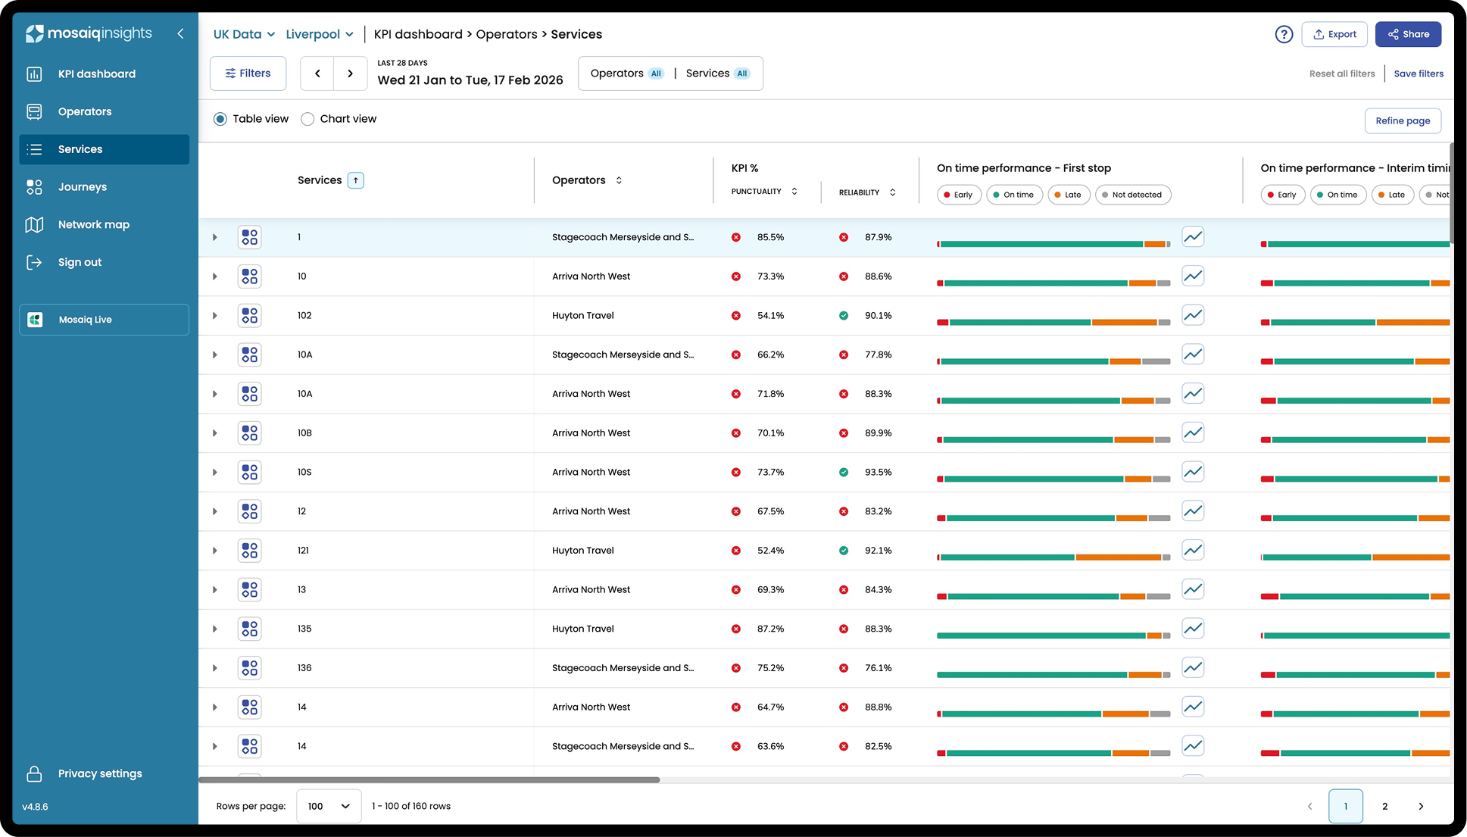Expand the row for service 10S
The image size is (1467, 837).
pyautogui.click(x=215, y=472)
